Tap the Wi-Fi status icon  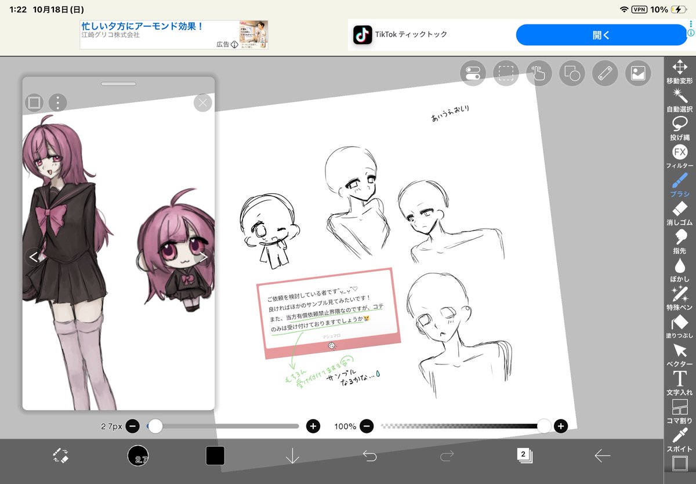[x=624, y=10]
